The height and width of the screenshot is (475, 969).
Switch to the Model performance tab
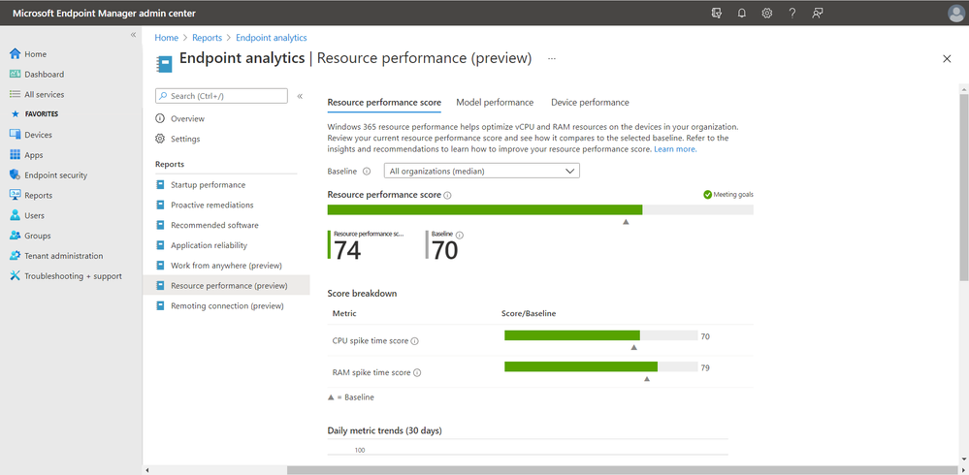(x=495, y=103)
